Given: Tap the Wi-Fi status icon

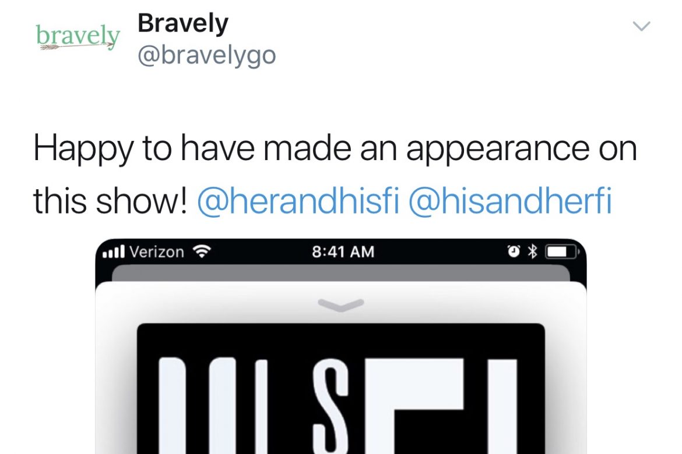Looking at the screenshot, I should (x=201, y=251).
